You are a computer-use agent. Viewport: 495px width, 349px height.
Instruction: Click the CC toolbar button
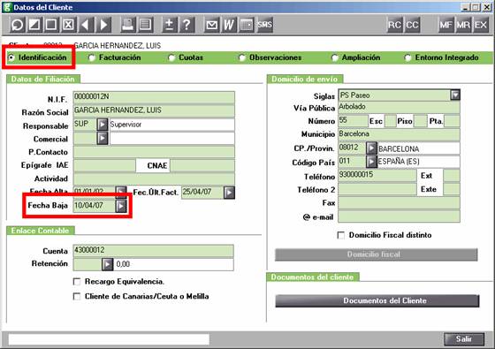click(412, 25)
